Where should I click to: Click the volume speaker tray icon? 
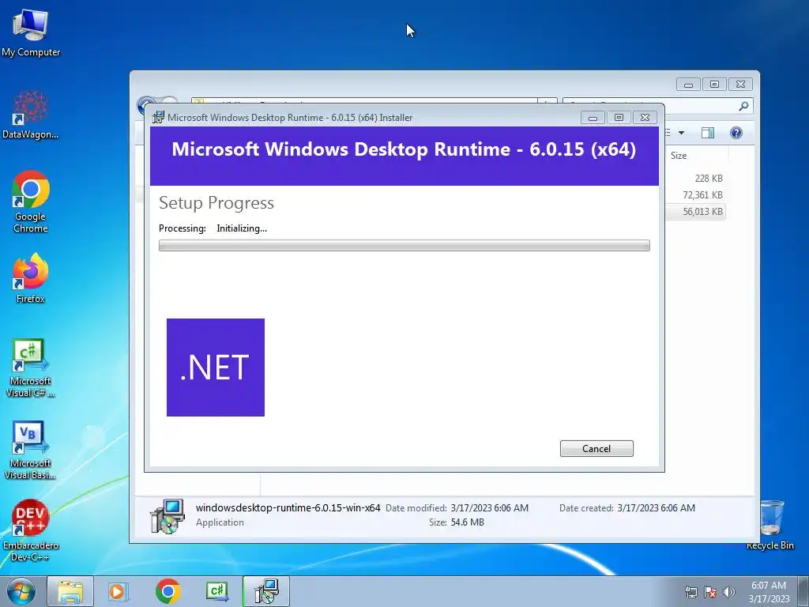coord(729,591)
